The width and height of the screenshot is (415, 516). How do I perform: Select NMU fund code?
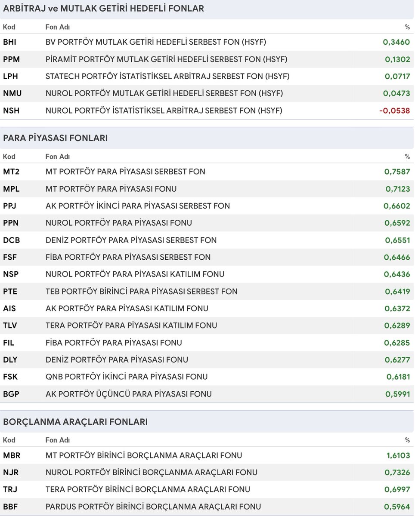(12, 93)
